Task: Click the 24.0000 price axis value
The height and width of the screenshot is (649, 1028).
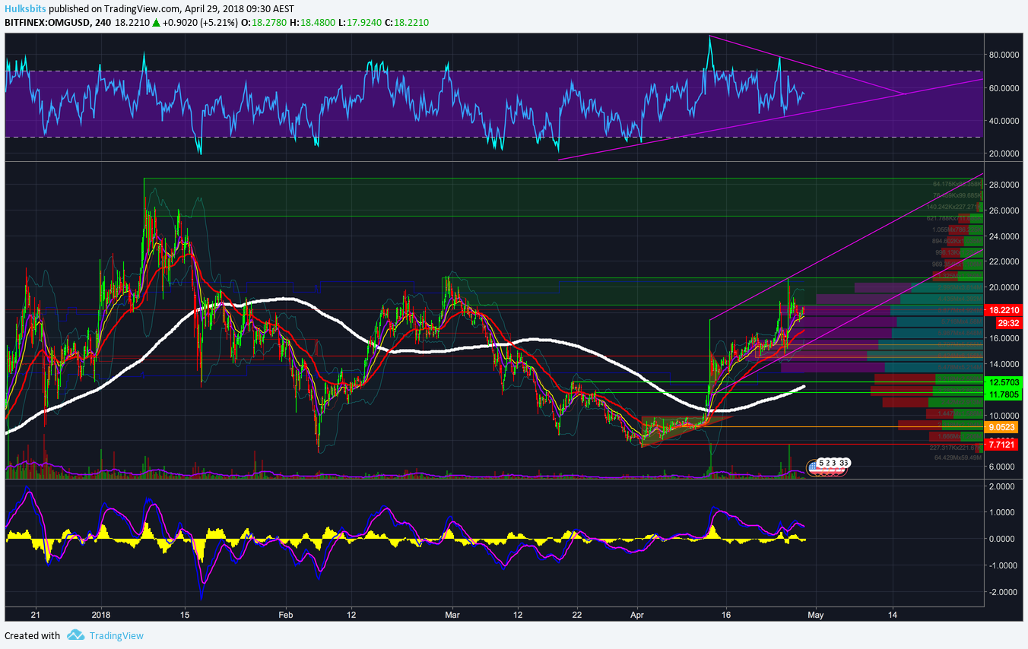Action: coord(1004,236)
